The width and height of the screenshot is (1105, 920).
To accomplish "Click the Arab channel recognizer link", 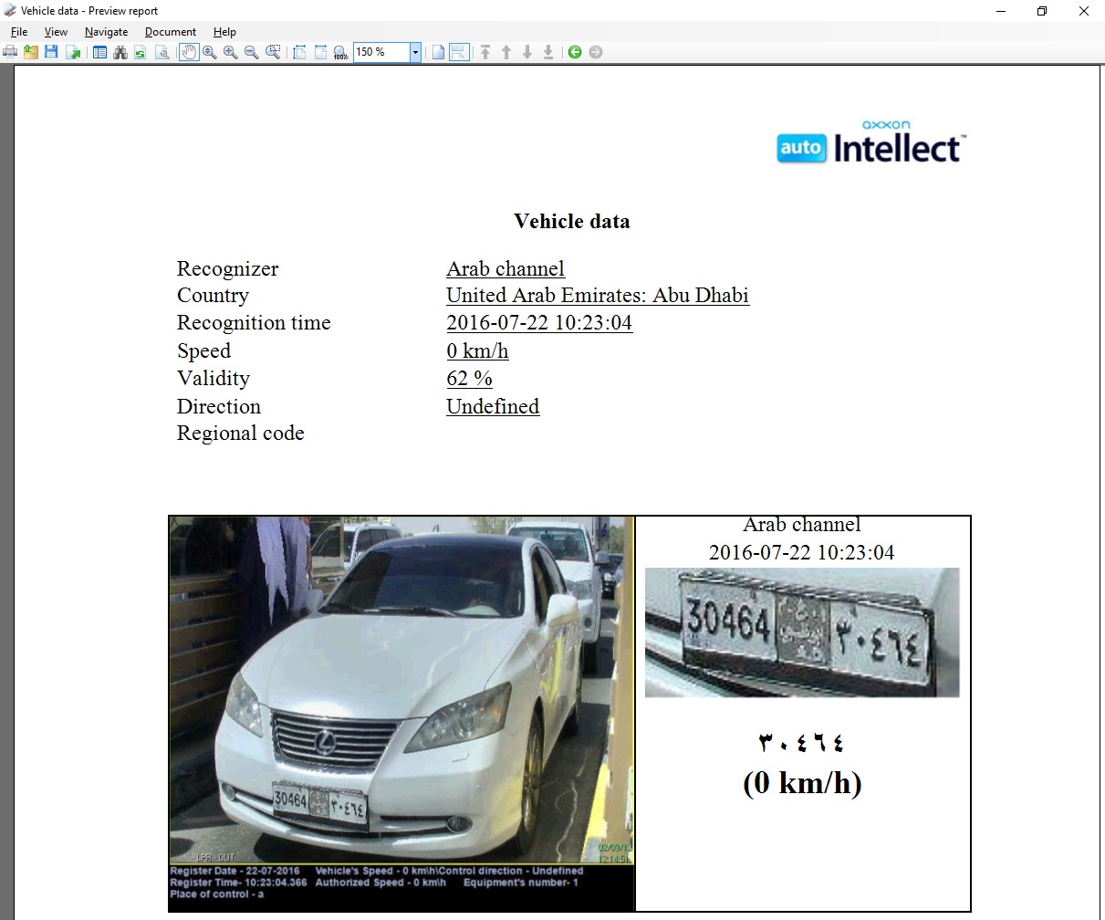I will [x=506, y=268].
